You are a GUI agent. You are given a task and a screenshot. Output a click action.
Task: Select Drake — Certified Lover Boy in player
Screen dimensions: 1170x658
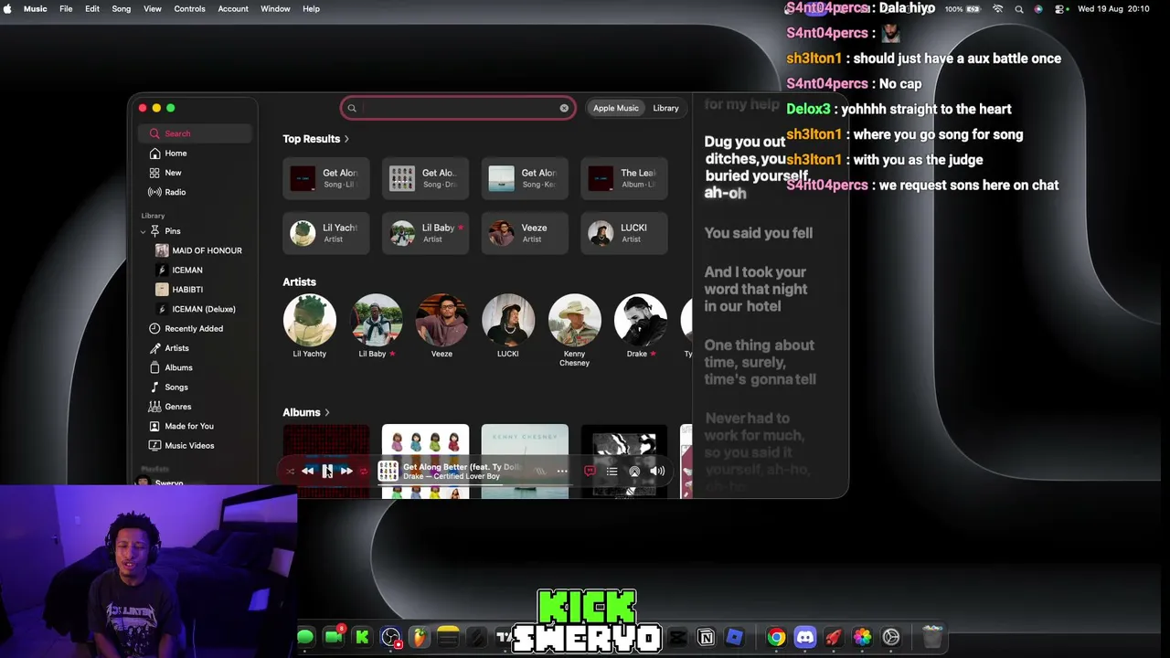tap(452, 476)
